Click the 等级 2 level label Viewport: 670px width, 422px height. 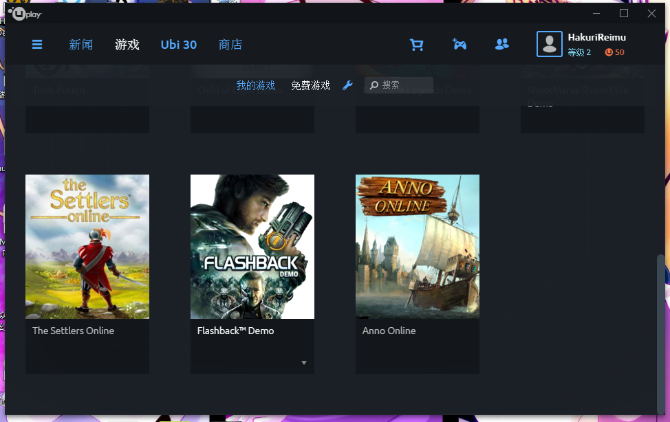pyautogui.click(x=579, y=52)
